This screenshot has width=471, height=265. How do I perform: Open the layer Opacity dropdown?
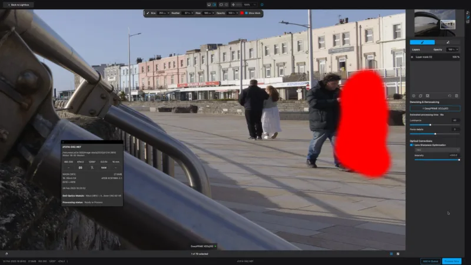(x=452, y=49)
